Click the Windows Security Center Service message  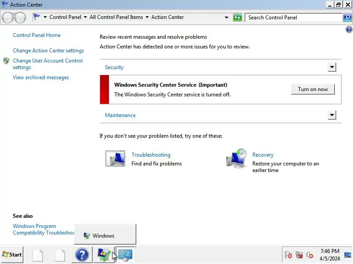[x=220, y=90]
